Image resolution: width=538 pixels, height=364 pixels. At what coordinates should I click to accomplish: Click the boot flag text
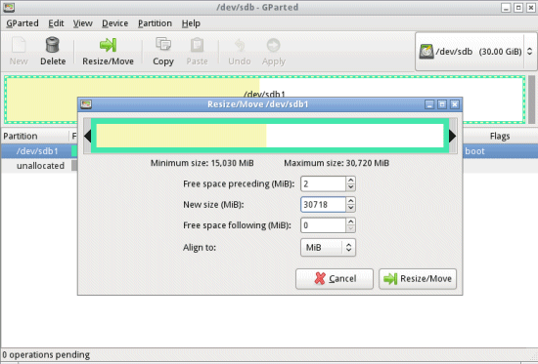tap(474, 151)
